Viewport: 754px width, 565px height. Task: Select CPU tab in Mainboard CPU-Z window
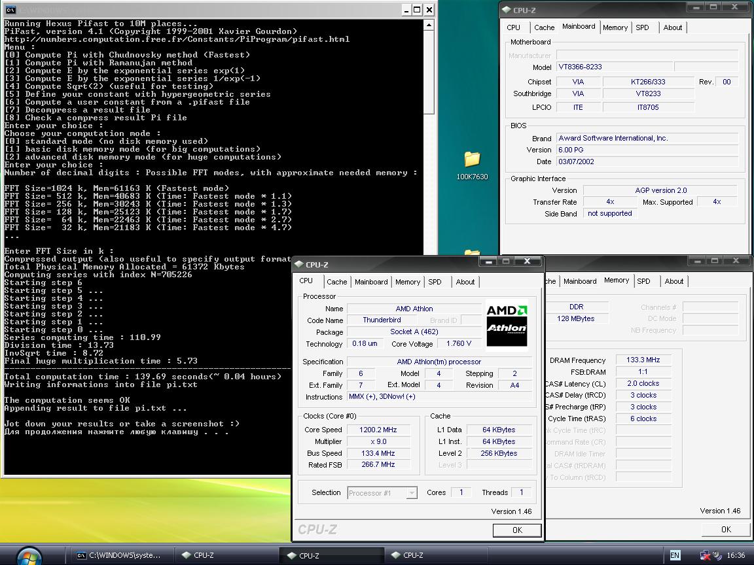(x=514, y=27)
